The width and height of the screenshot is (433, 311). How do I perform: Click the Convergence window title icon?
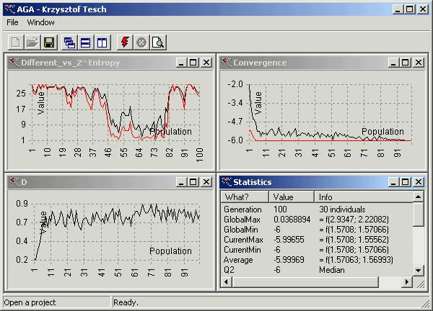(226, 62)
